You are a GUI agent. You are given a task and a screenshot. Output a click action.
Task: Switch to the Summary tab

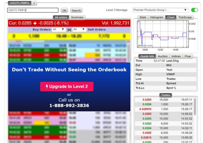coord(77,17)
